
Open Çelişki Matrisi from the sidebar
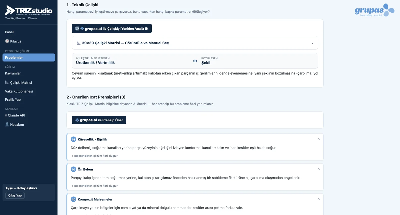click(x=21, y=82)
